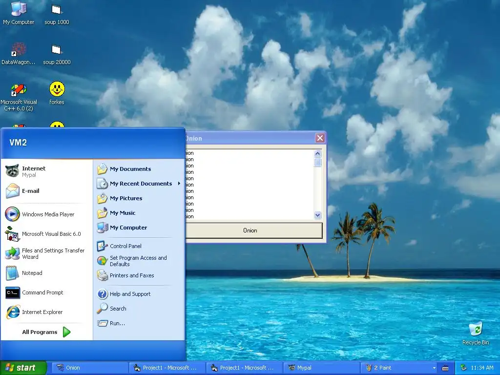Open the DataWagon desktop shortcut
Viewport: 500px width, 375px height.
pos(19,54)
